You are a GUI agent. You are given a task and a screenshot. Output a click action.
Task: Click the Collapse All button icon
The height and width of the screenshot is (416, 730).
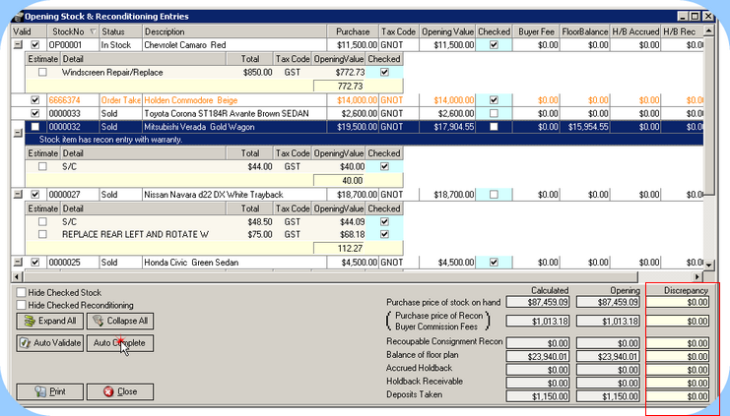(x=97, y=321)
